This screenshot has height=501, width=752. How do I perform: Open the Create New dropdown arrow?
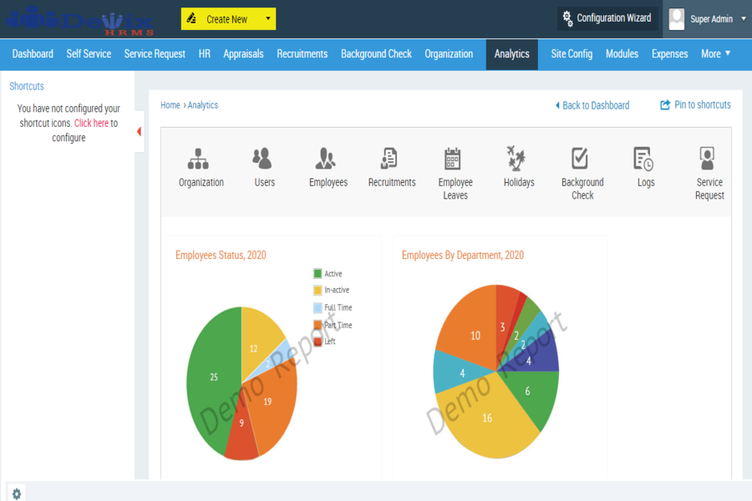(268, 18)
